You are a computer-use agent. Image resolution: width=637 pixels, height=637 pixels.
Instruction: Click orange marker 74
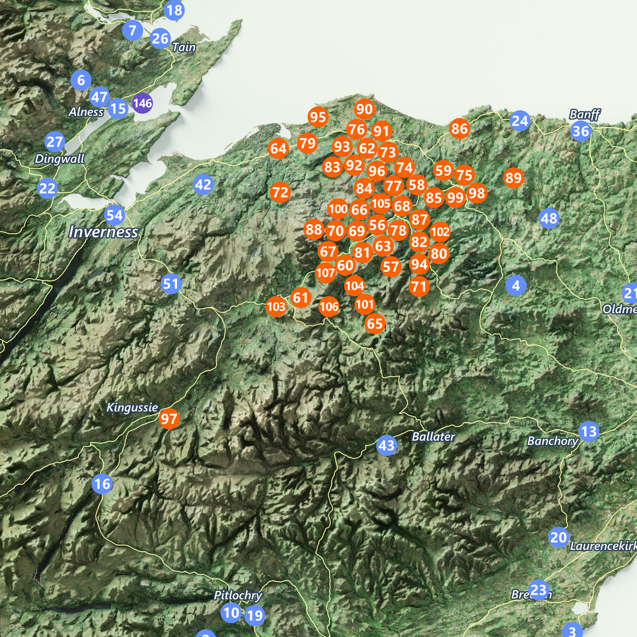pos(404,168)
